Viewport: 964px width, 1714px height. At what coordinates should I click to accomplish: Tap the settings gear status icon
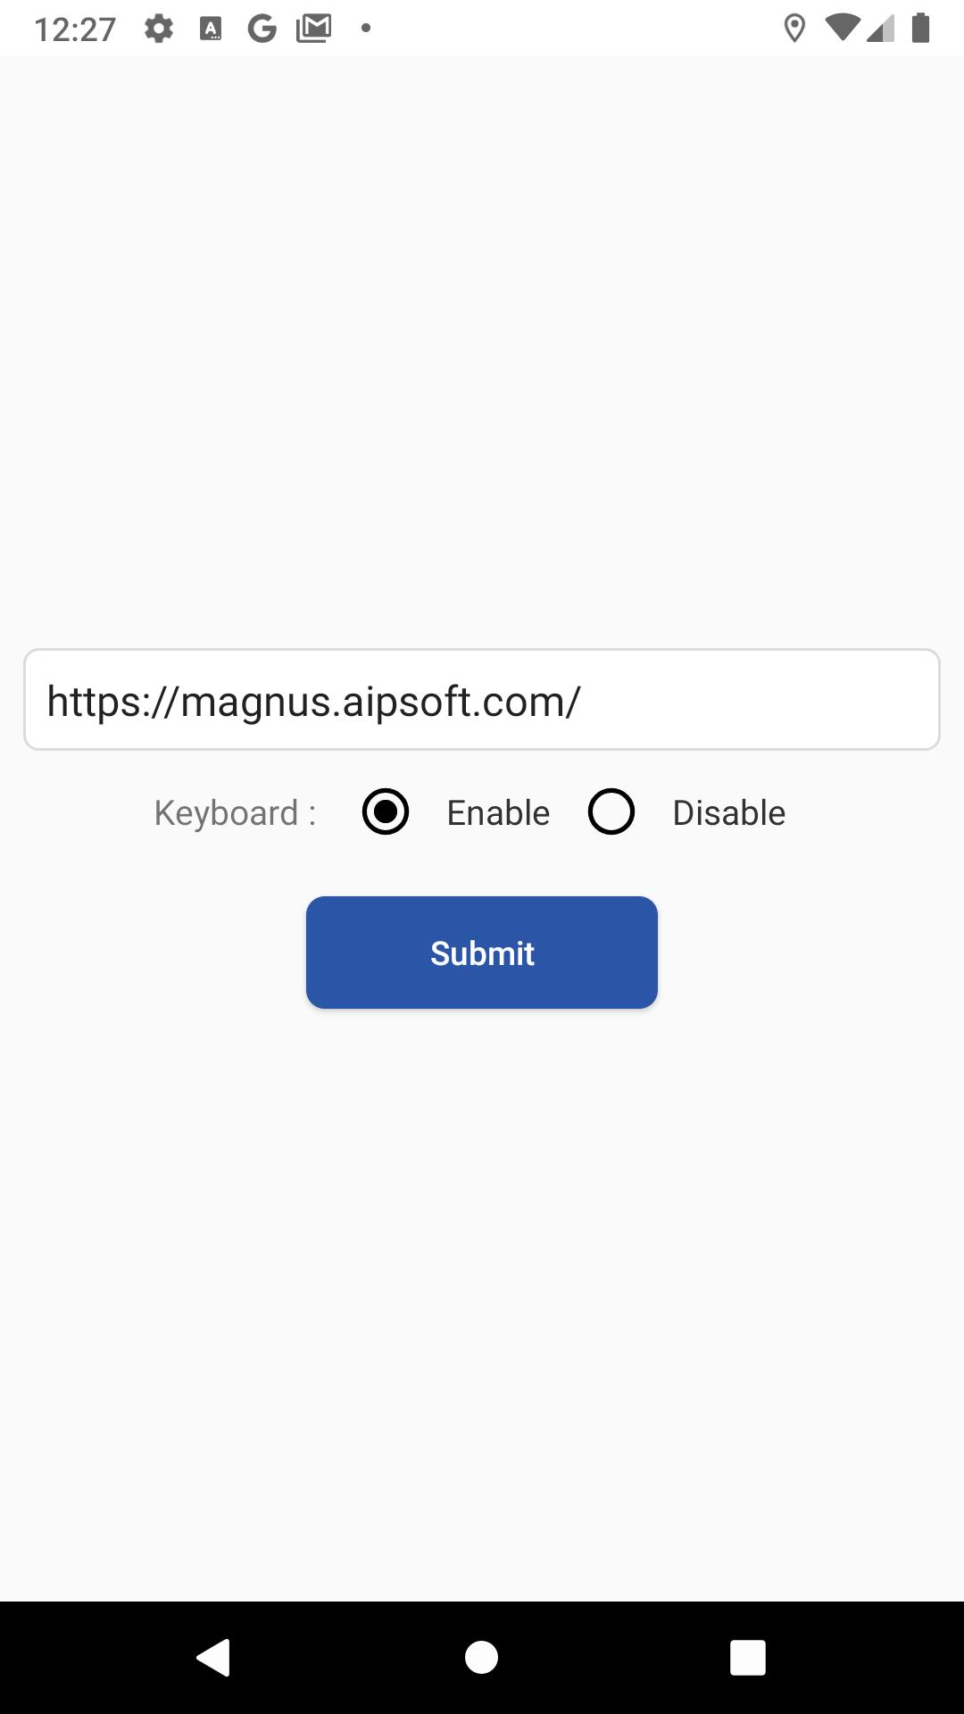(x=159, y=29)
